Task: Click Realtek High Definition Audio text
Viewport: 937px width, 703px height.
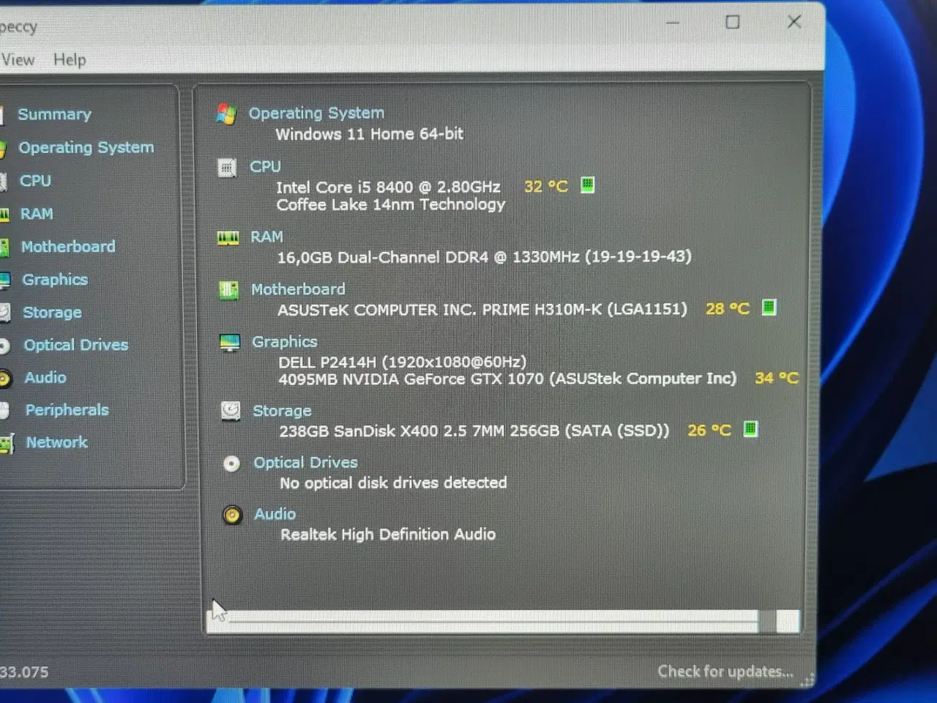Action: coord(388,535)
